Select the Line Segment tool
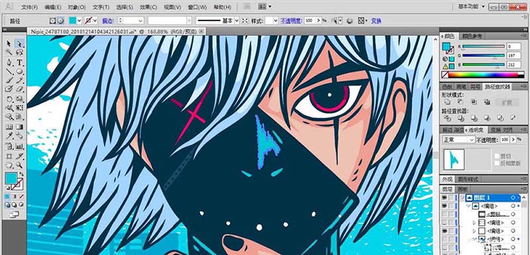 click(x=9, y=72)
